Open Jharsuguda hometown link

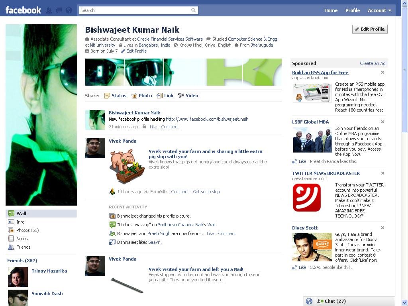[262, 45]
